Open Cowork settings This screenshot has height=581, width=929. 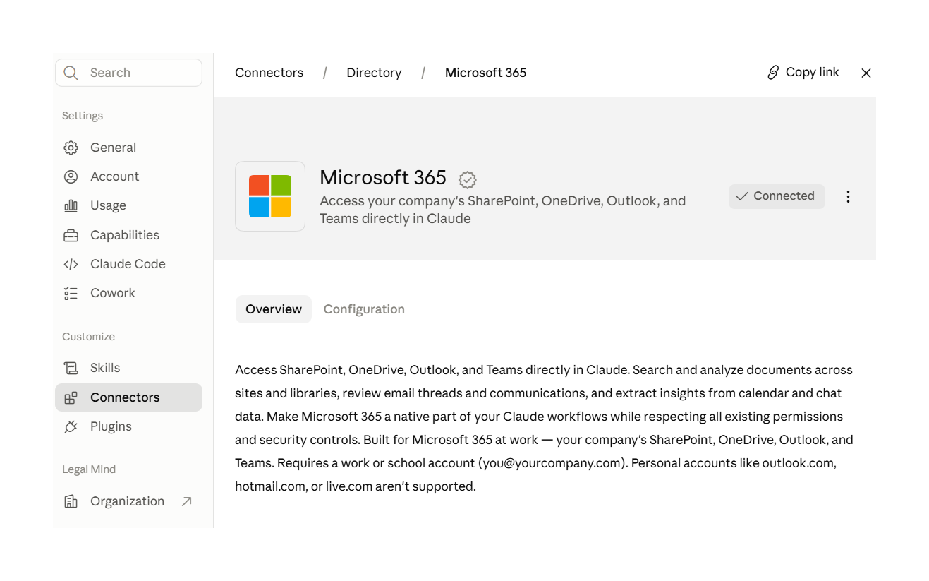click(x=128, y=293)
